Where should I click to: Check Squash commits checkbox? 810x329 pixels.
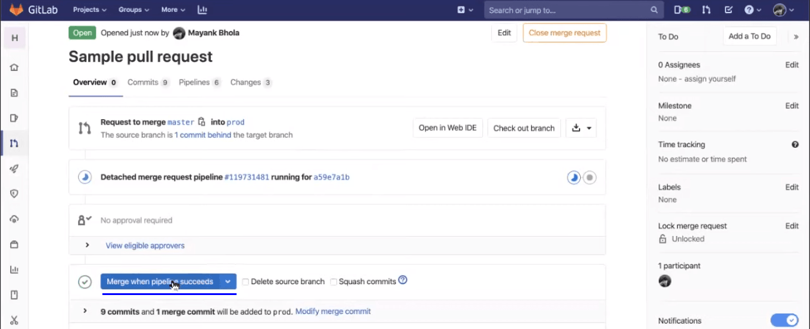click(x=334, y=282)
